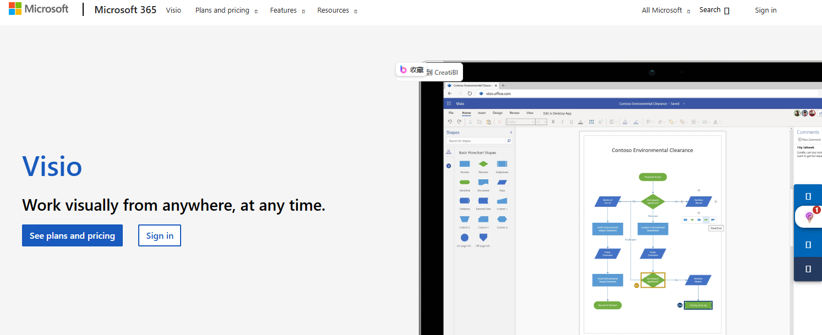Click Undo in the Visio toolbar
This screenshot has height=335, width=822.
450,122
